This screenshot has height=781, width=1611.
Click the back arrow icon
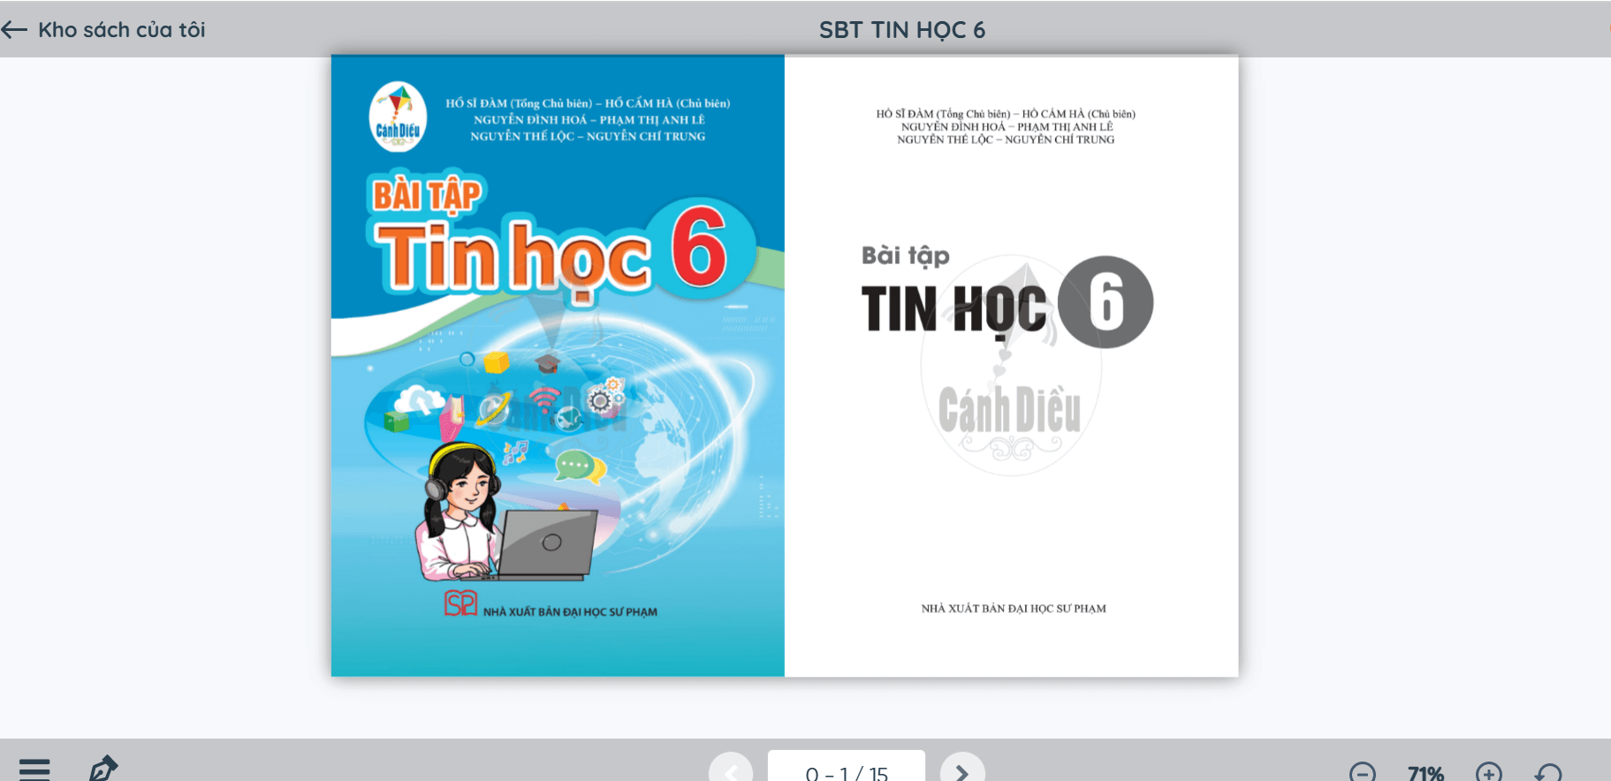click(x=14, y=30)
